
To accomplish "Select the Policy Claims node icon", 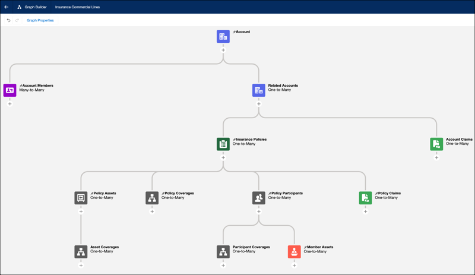I will pos(365,198).
